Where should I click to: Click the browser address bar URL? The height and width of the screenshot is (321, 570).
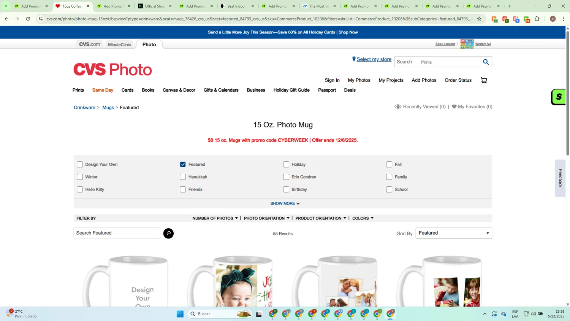pos(259,19)
